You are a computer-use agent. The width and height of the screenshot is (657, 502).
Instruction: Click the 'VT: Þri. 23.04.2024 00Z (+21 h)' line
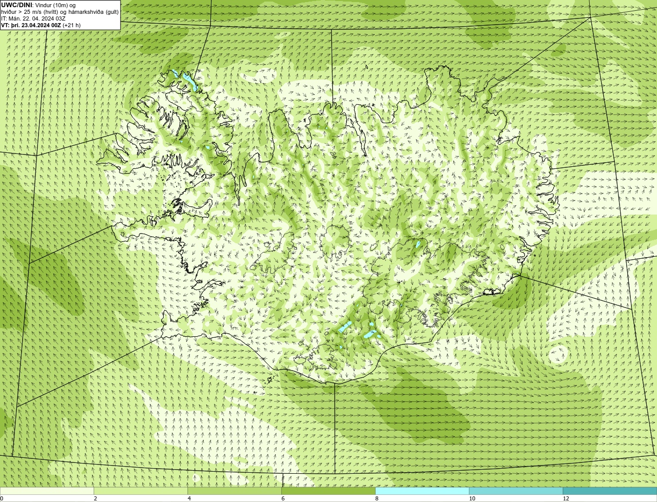click(x=41, y=25)
